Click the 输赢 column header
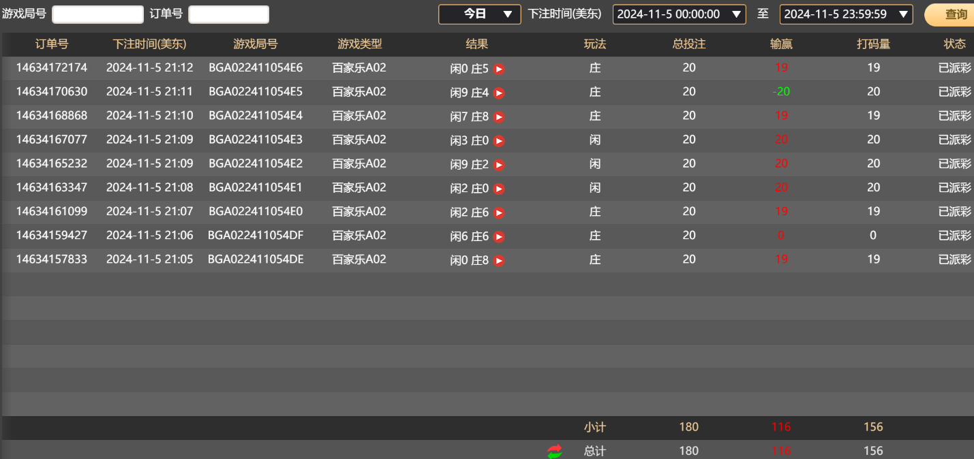 [x=781, y=44]
